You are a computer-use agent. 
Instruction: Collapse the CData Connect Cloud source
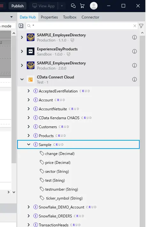coord(22,79)
